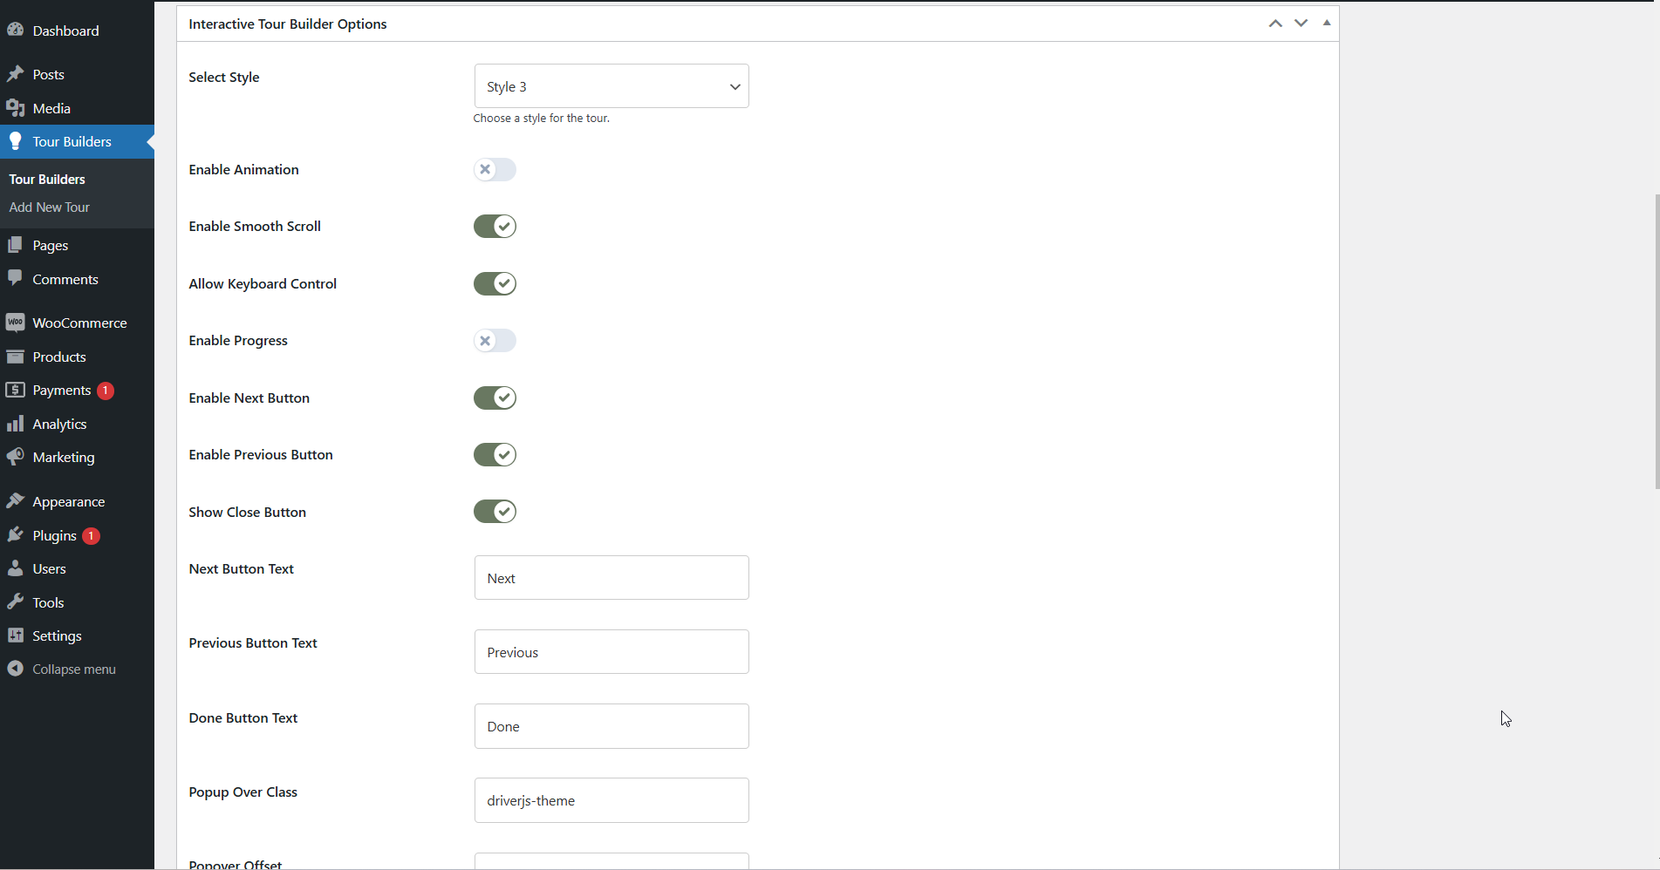
Task: Disable the Smooth Scroll toggle
Action: (x=494, y=226)
